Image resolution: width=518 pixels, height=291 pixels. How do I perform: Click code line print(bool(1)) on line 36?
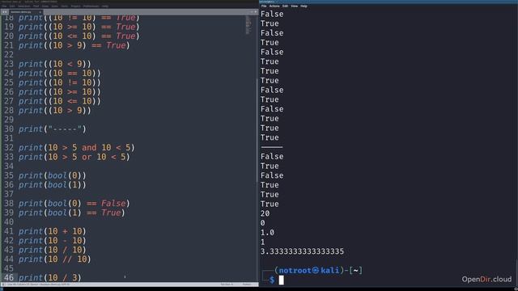click(52, 185)
